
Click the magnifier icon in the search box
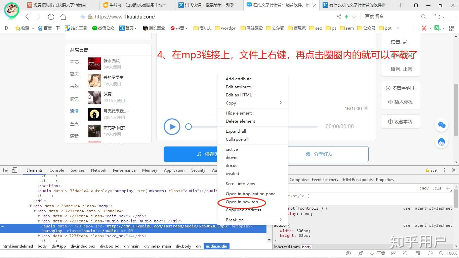pyautogui.click(x=423, y=17)
